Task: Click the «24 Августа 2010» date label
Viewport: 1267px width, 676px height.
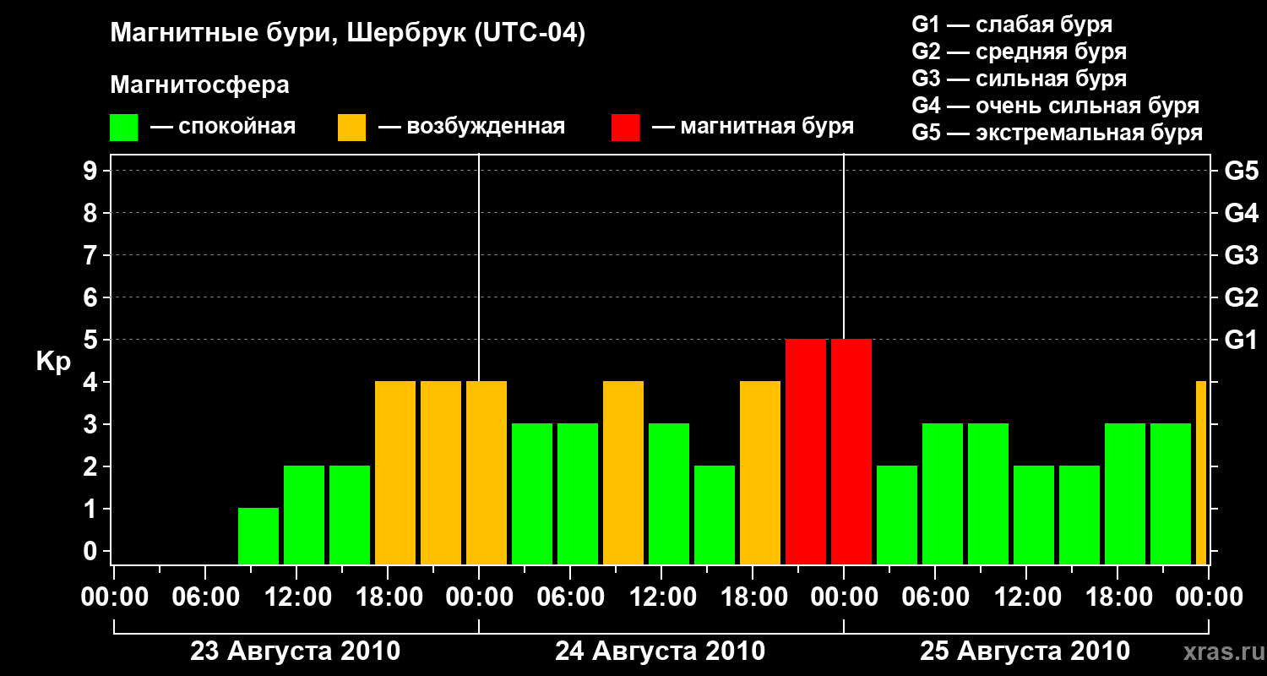Action: [661, 651]
